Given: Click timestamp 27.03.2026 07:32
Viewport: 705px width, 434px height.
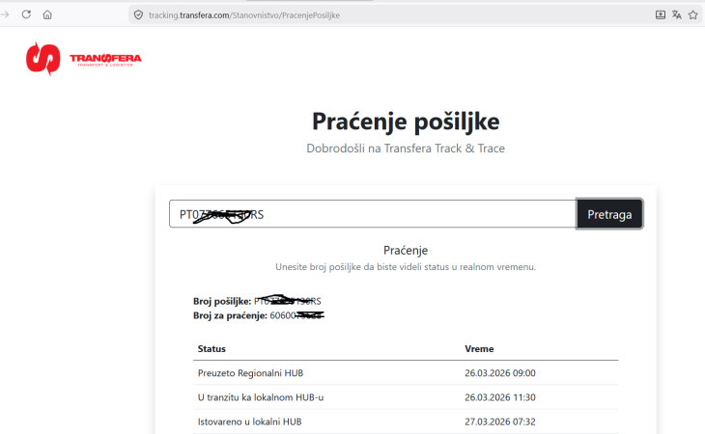Looking at the screenshot, I should [499, 421].
